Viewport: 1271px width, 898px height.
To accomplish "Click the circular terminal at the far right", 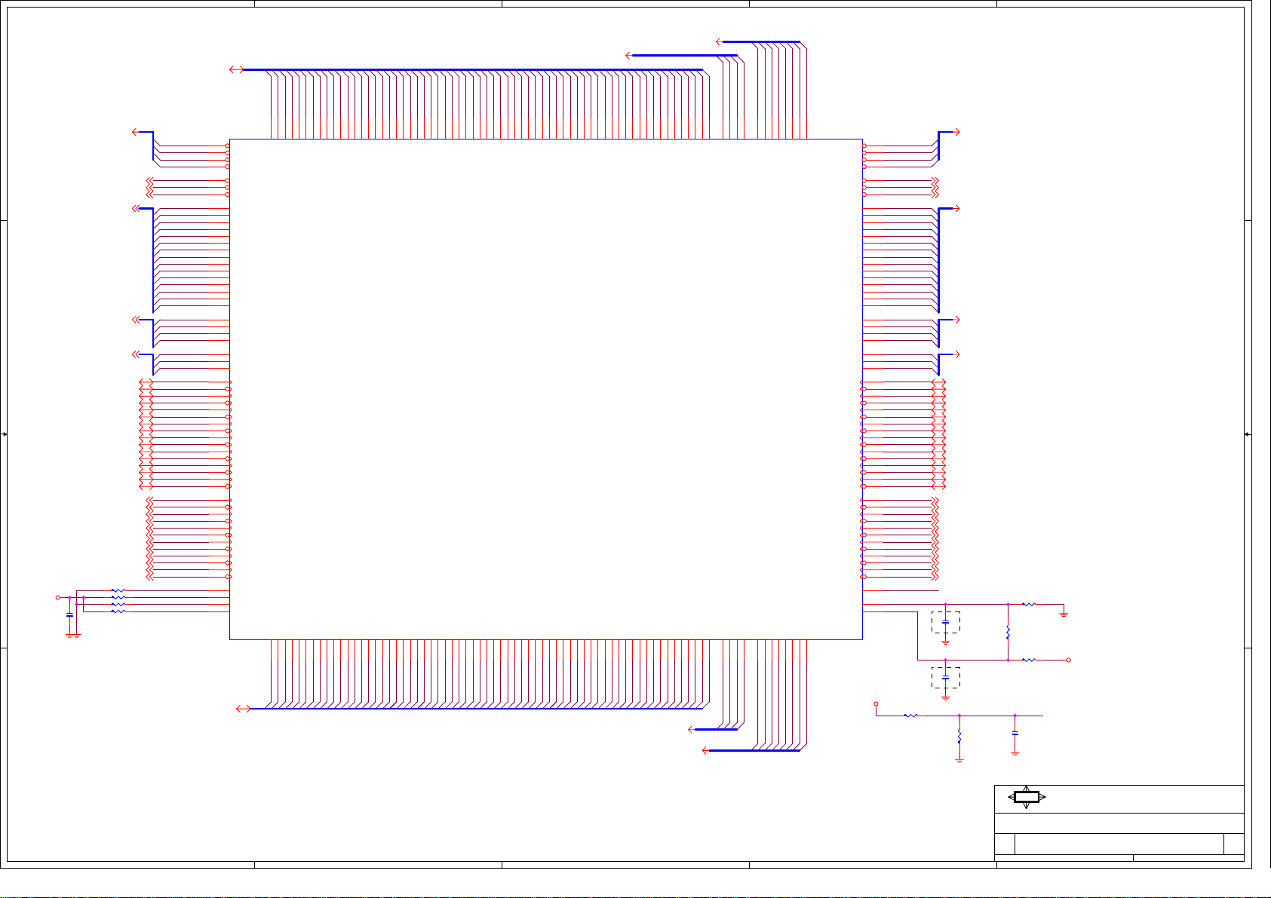I will coord(1069,660).
